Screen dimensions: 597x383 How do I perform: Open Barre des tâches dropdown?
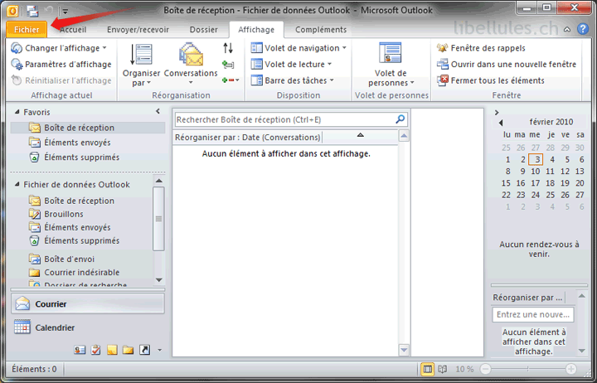[x=293, y=80]
